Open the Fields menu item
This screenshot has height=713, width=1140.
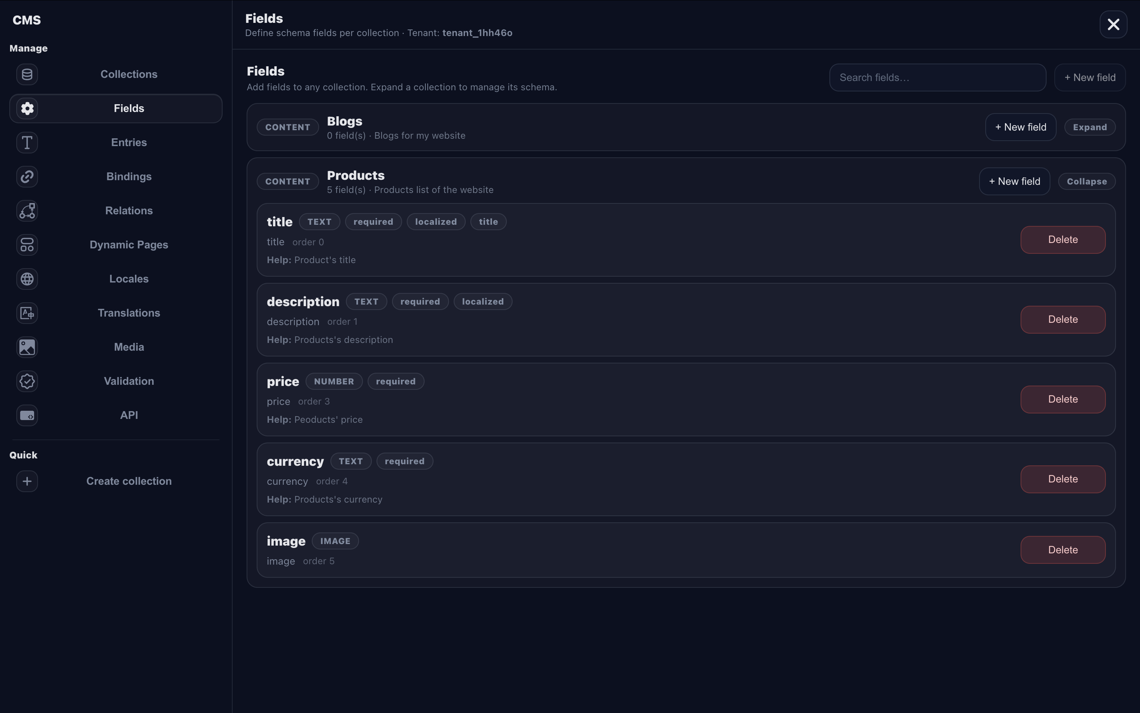pyautogui.click(x=128, y=108)
